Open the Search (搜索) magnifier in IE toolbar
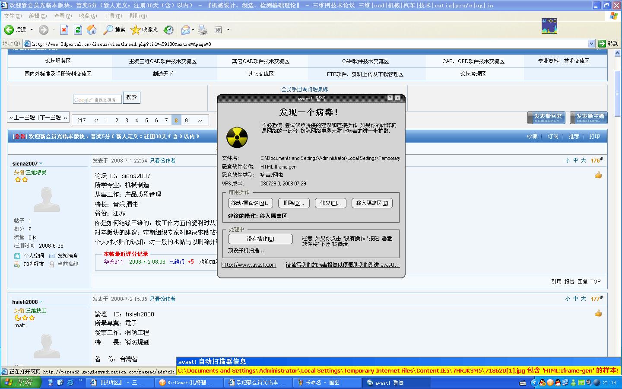This screenshot has height=389, width=622. click(115, 29)
